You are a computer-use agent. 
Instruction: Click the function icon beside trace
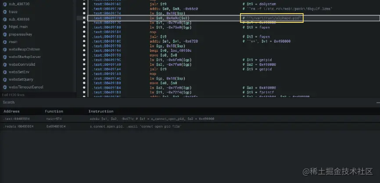[x=4, y=12]
